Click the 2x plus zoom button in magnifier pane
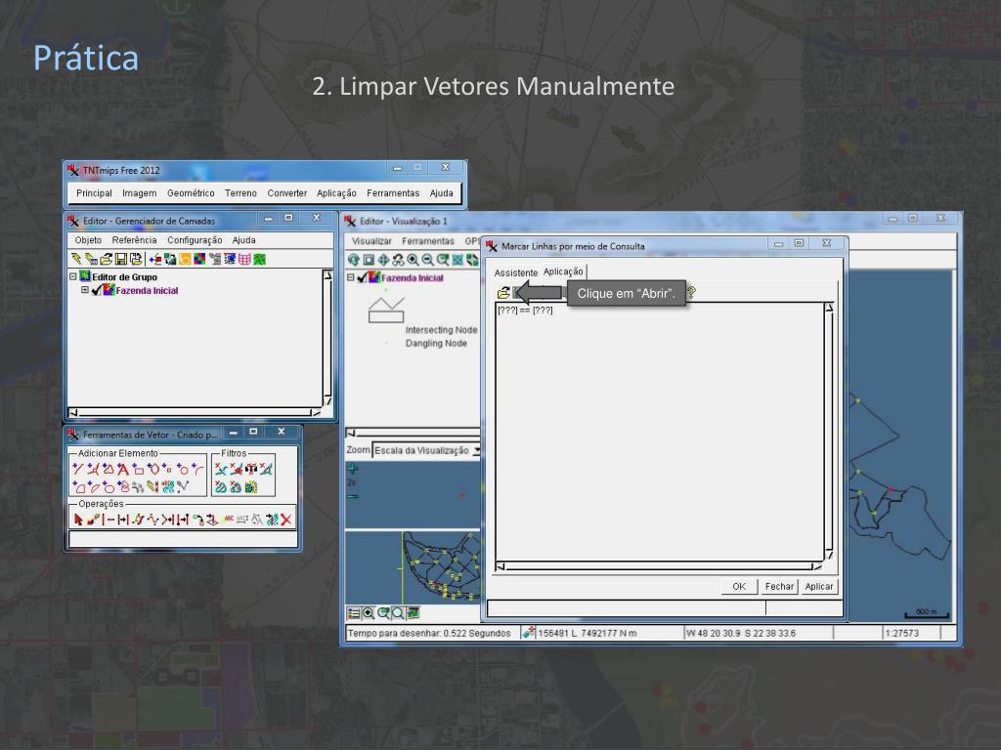 [352, 469]
